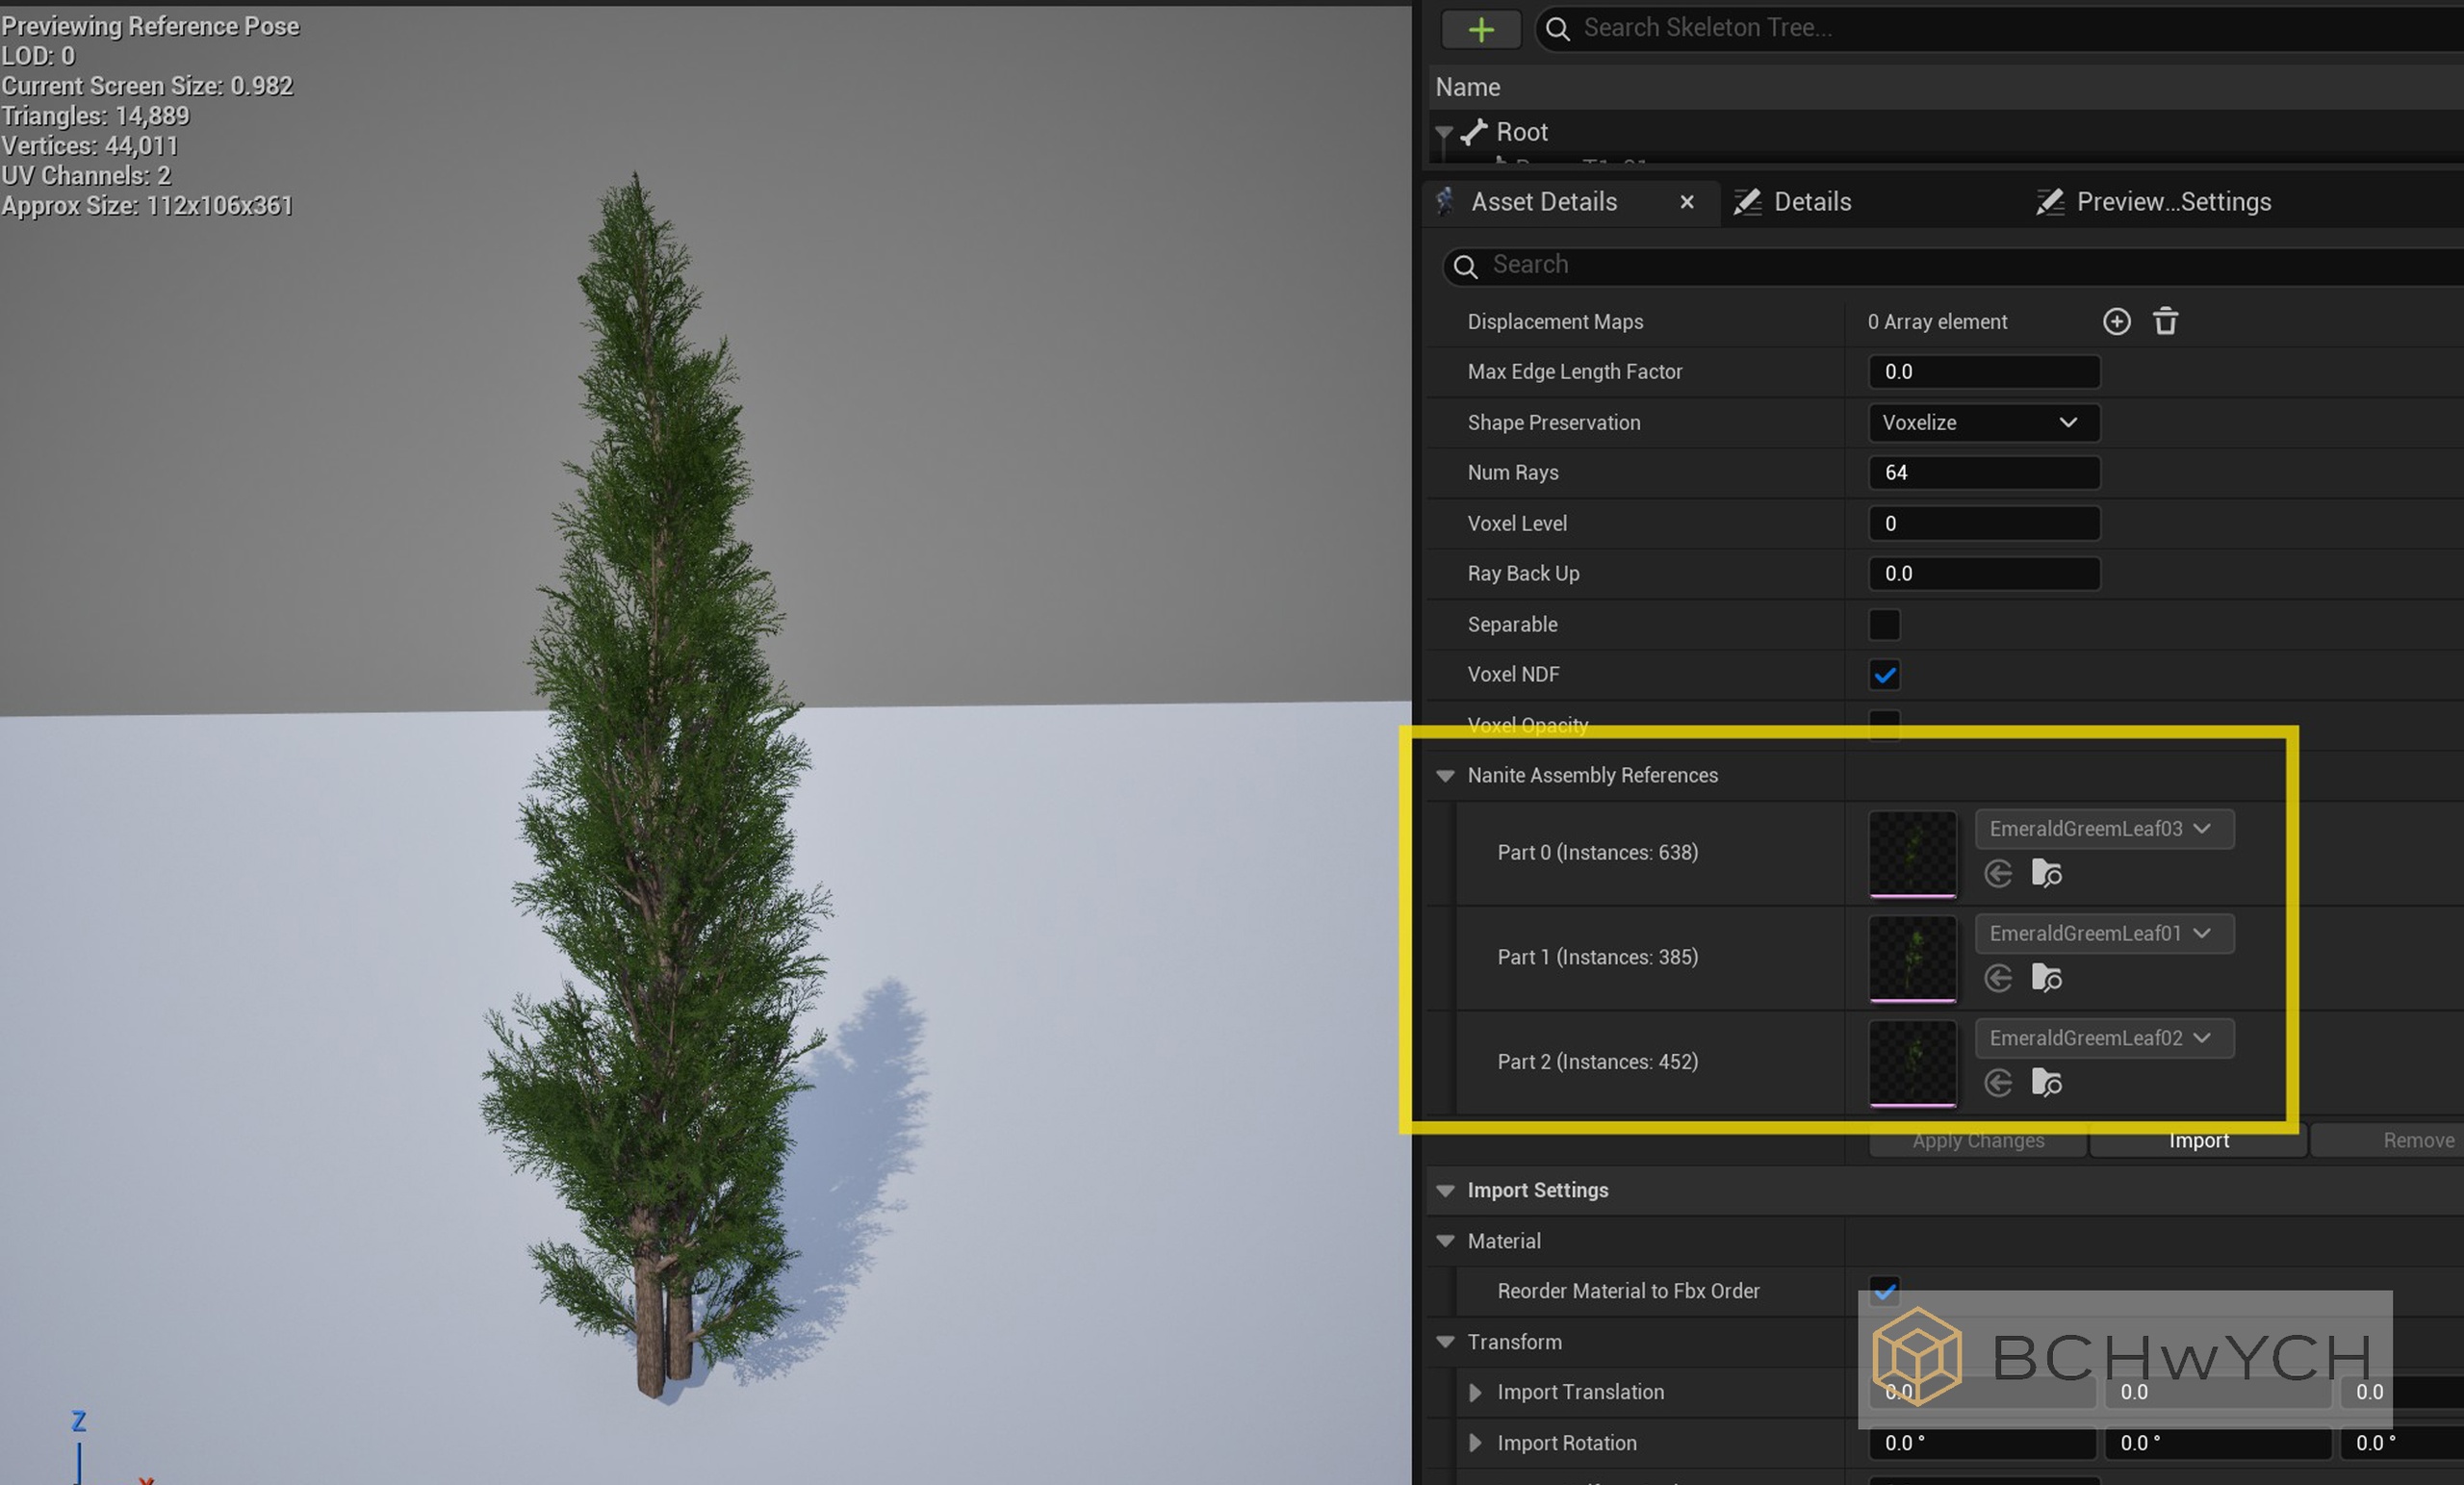Click the Num Rays value field
This screenshot has height=1485, width=2464.
(1984, 473)
